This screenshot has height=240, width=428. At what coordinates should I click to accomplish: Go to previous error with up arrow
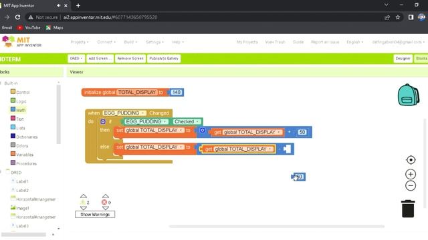click(x=106, y=196)
